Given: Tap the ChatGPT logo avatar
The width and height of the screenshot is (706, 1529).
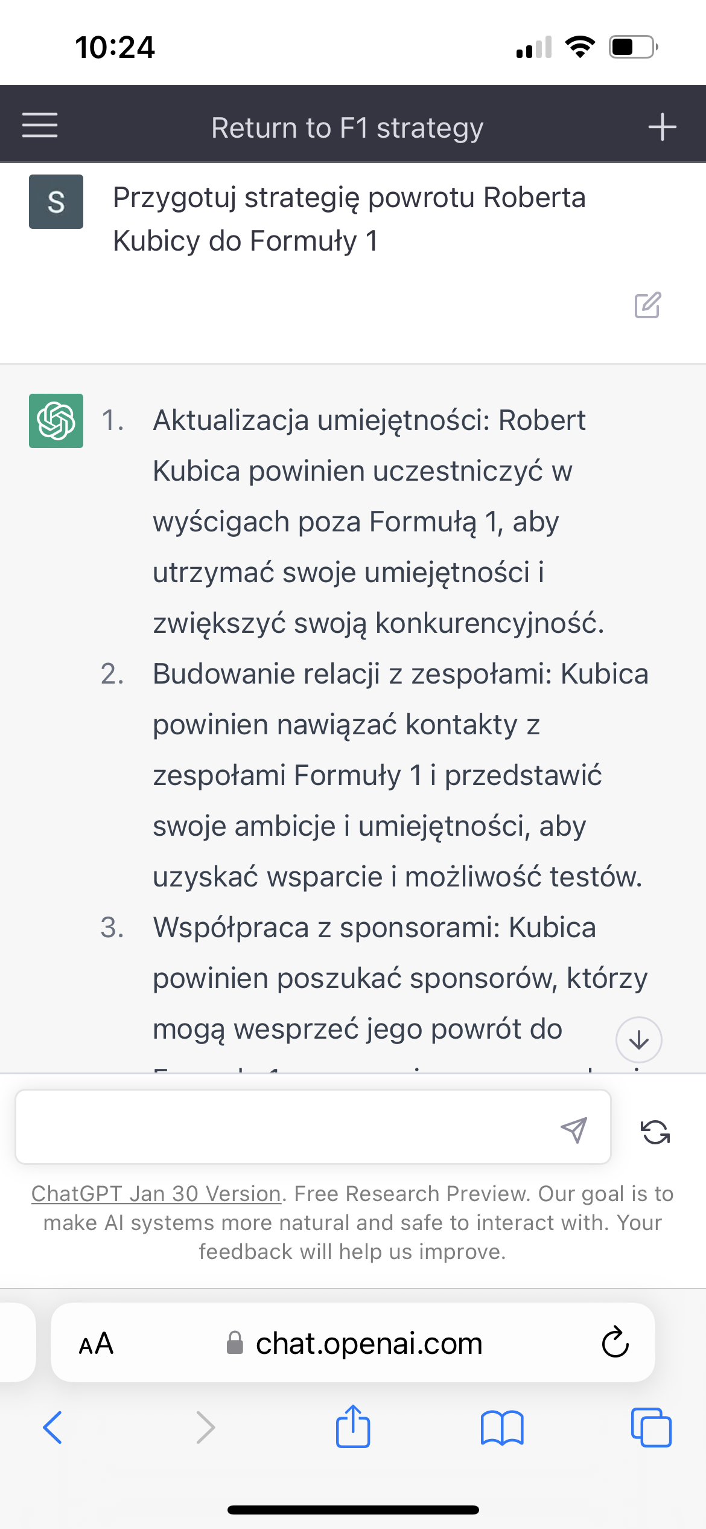Looking at the screenshot, I should coord(56,421).
